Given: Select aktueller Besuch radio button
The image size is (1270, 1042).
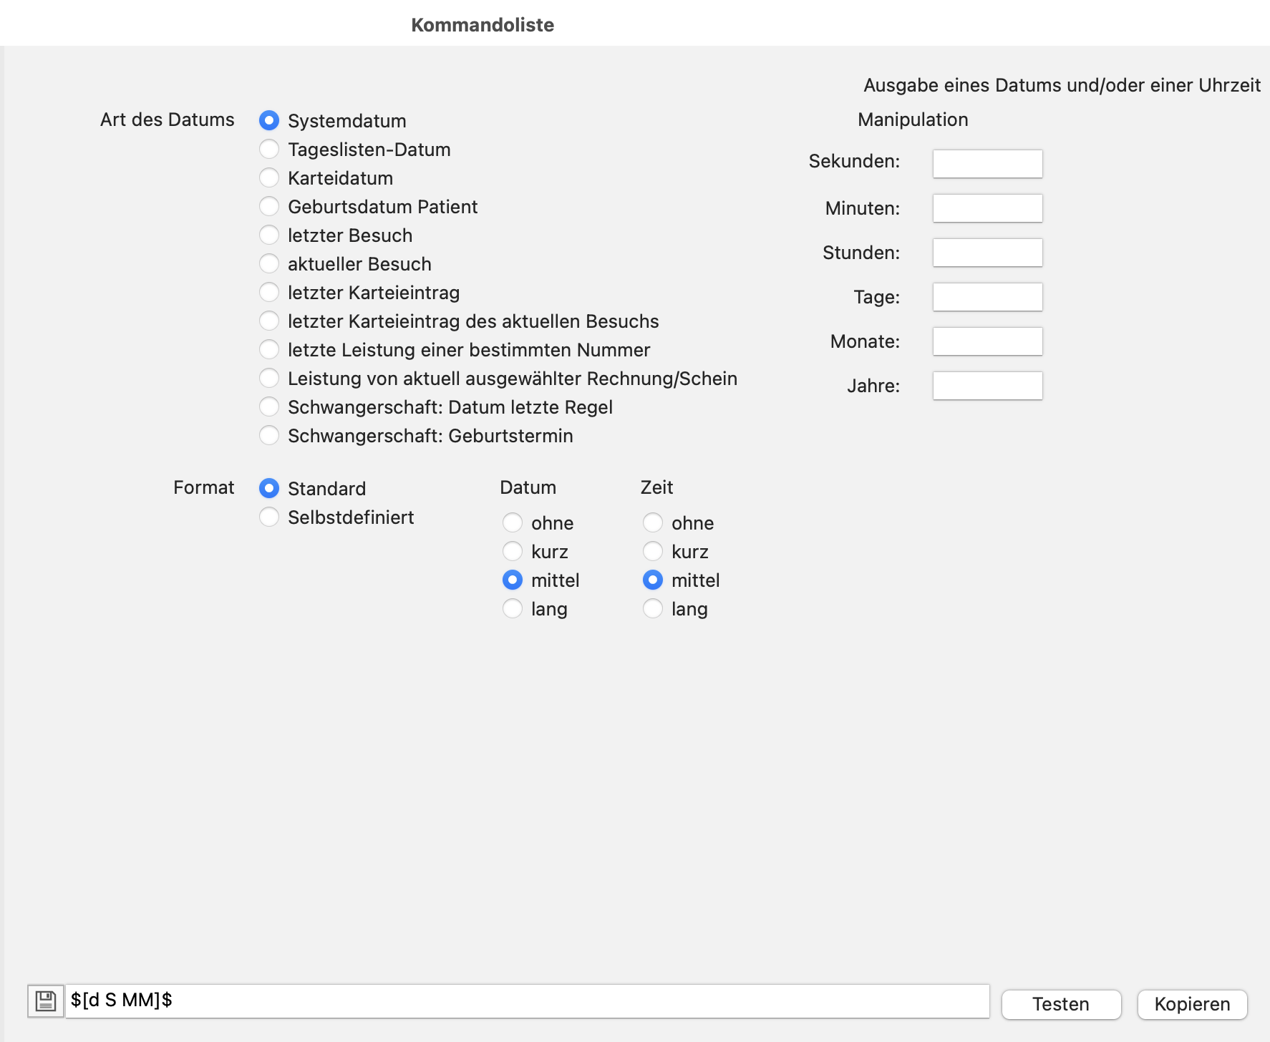Looking at the screenshot, I should [269, 264].
